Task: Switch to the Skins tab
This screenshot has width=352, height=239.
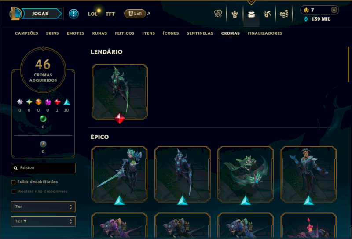Action: coord(52,33)
